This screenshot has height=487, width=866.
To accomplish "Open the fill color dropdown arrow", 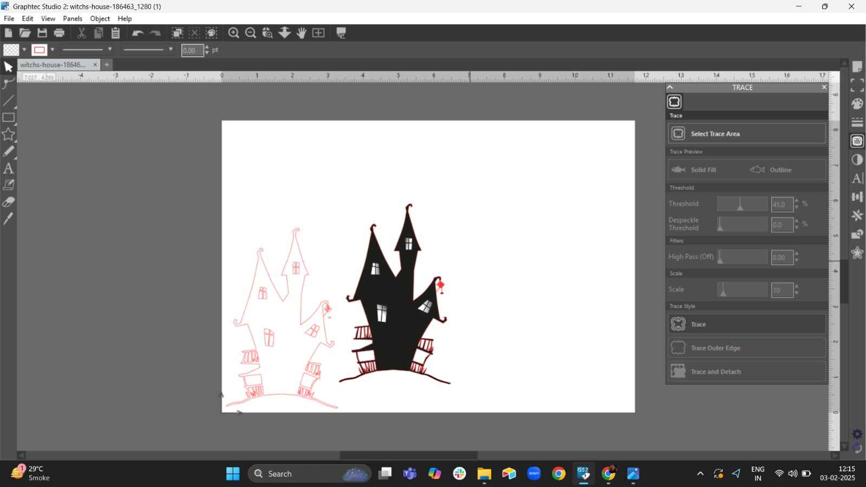I will 24,50.
